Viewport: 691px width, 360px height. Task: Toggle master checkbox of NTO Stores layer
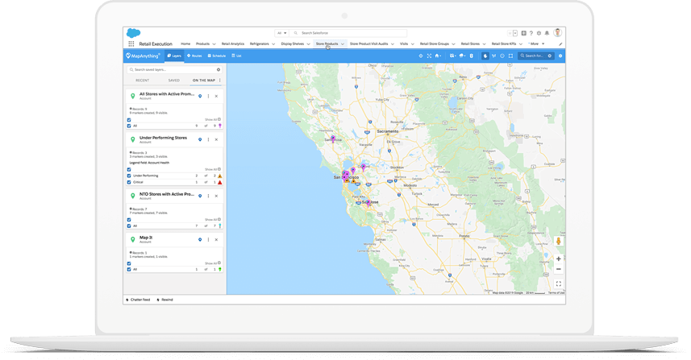coord(129,220)
